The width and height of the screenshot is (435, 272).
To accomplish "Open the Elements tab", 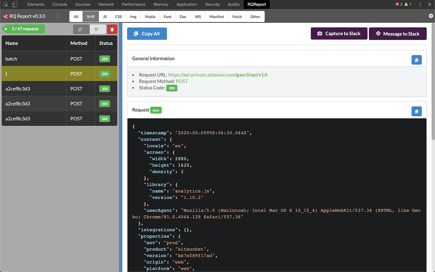I will [36, 4].
